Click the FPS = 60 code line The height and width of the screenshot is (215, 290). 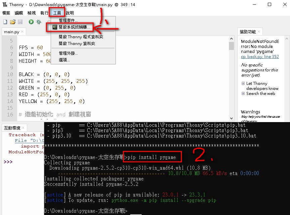coord(31,48)
